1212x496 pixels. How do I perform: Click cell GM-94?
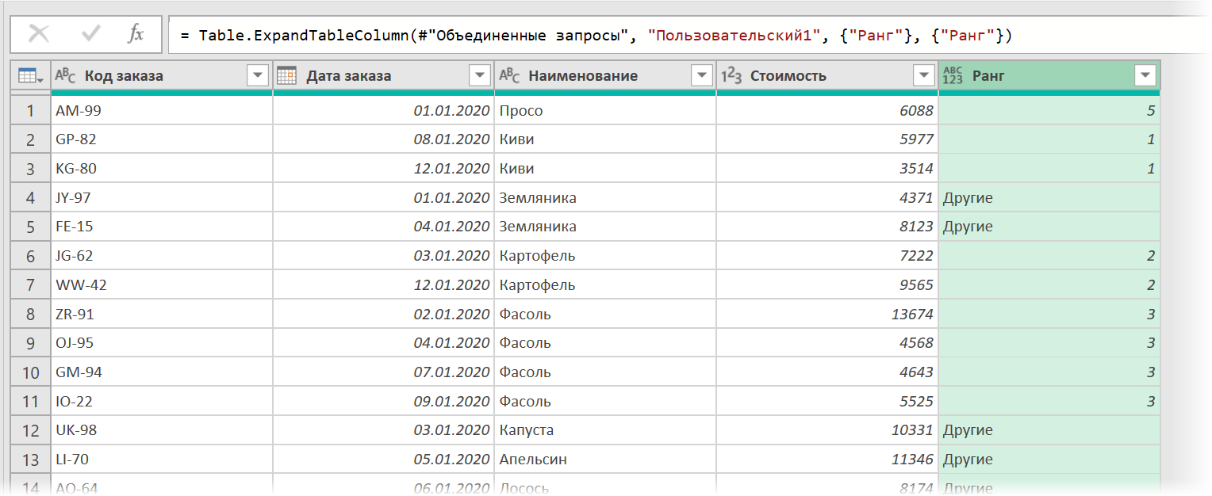coord(162,372)
